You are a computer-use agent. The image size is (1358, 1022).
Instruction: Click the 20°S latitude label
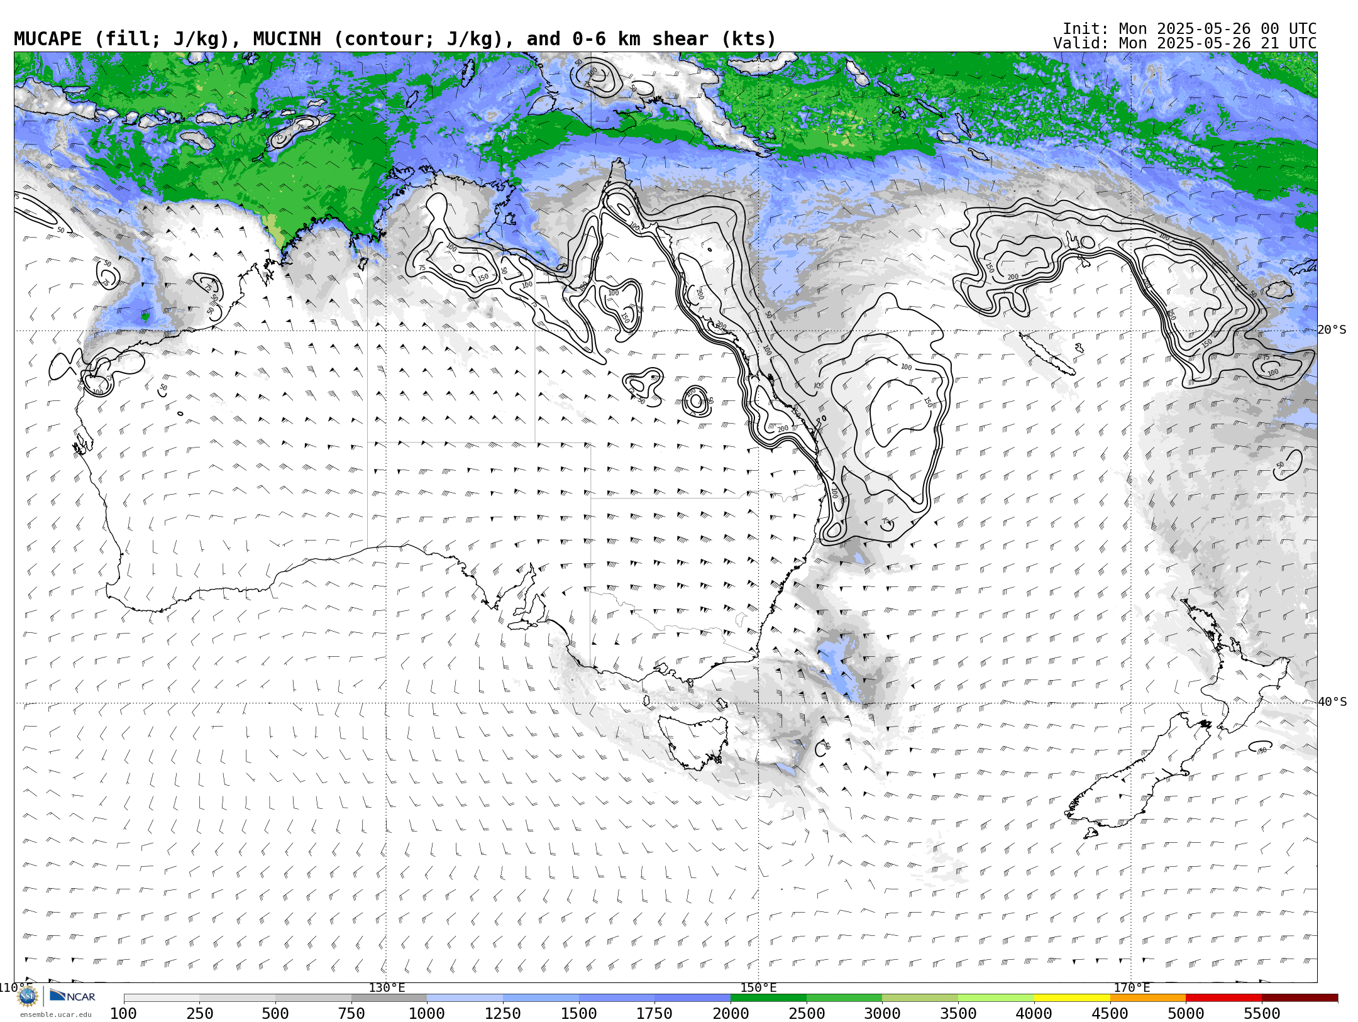1332,330
